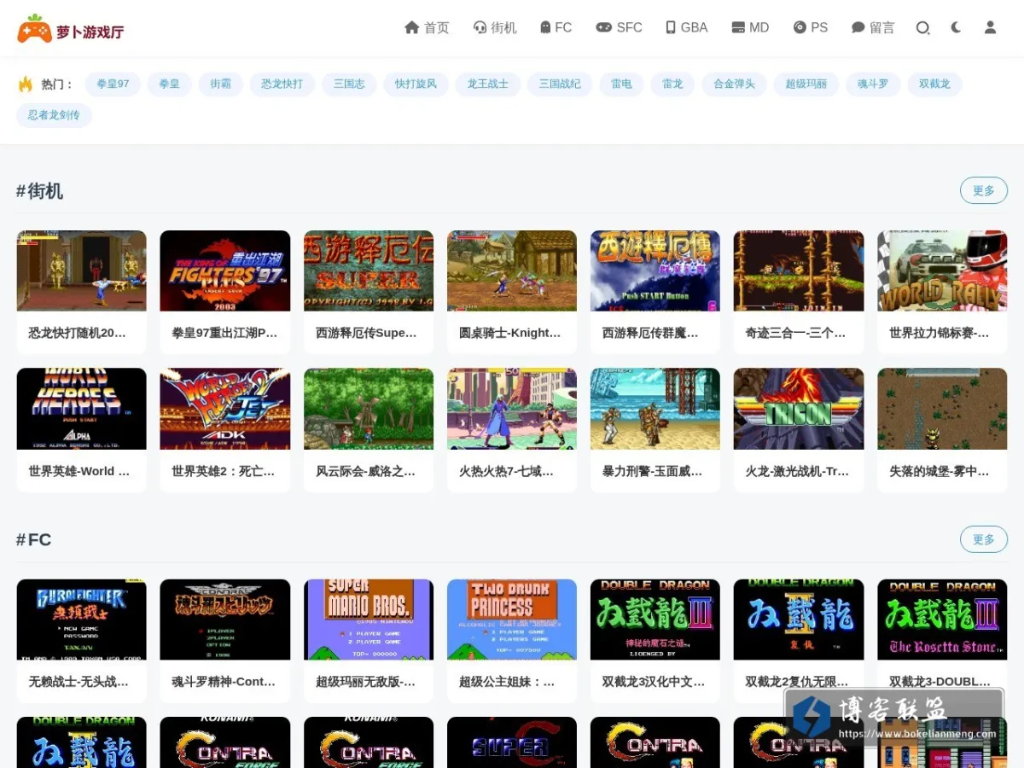Select the 快打旋风 hot tag
The image size is (1024, 768).
(x=416, y=84)
